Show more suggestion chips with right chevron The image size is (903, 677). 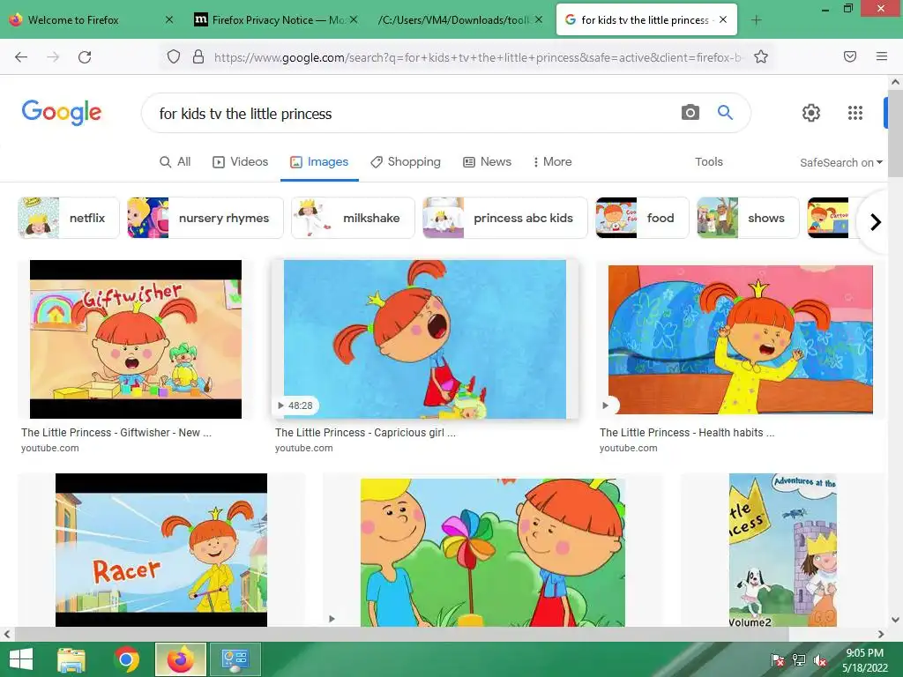point(876,221)
